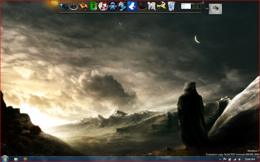
Task: Open the network signal tray icon
Action: [235, 159]
